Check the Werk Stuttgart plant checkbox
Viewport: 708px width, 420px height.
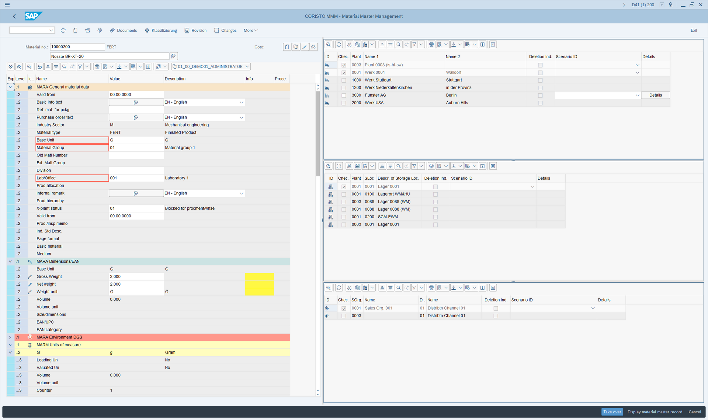point(344,80)
